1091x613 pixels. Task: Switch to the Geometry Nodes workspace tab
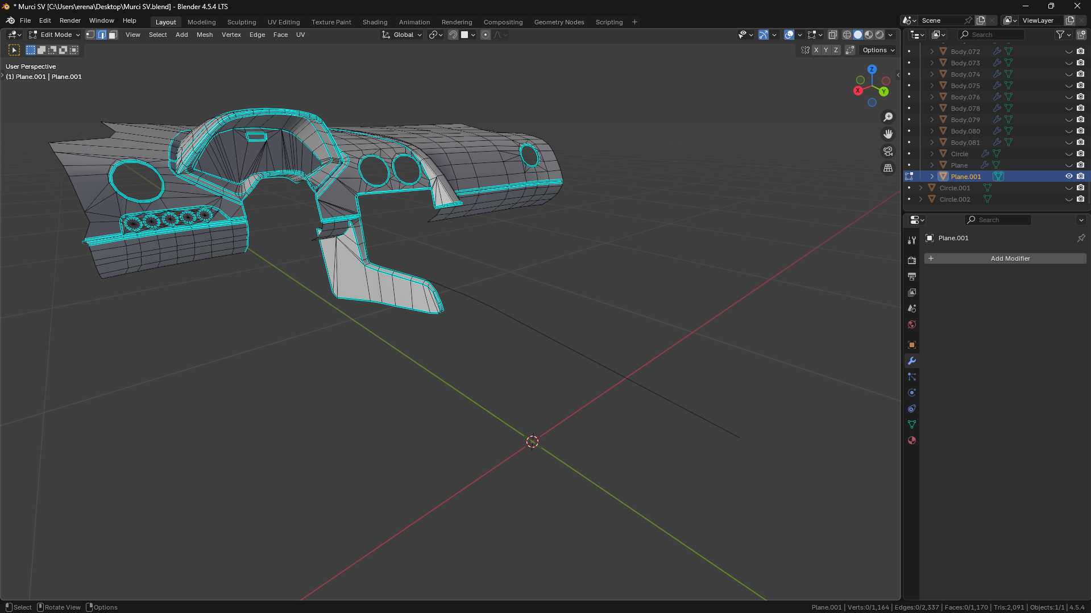(x=559, y=22)
